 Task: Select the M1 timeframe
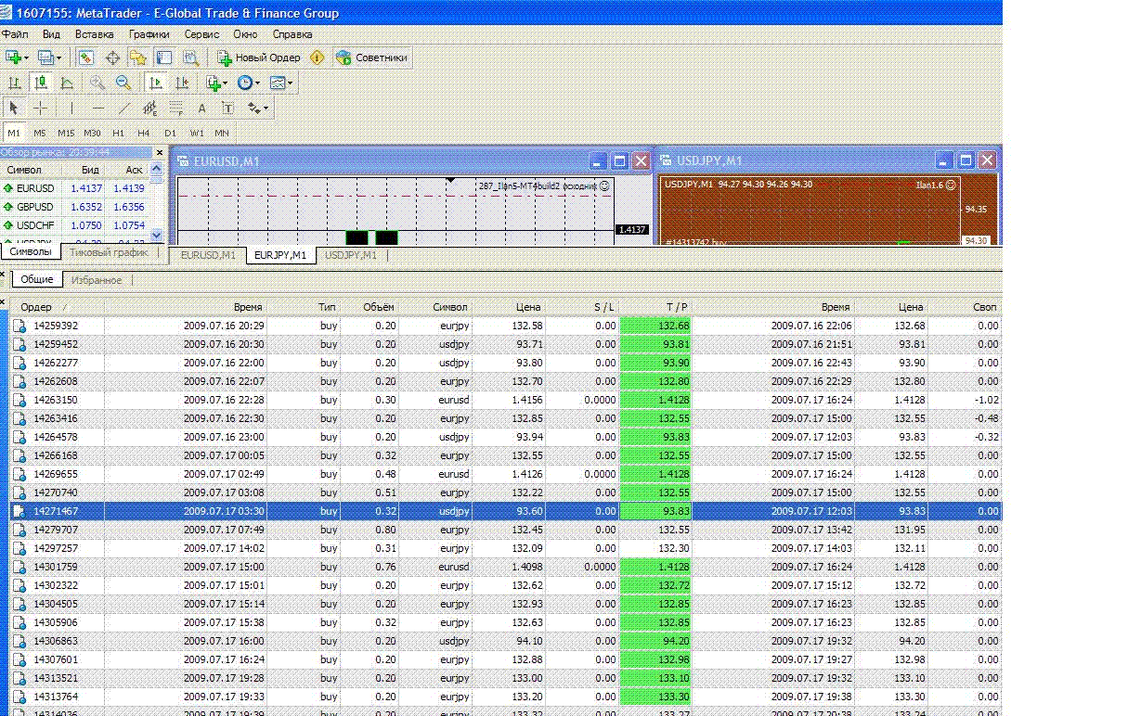(14, 133)
